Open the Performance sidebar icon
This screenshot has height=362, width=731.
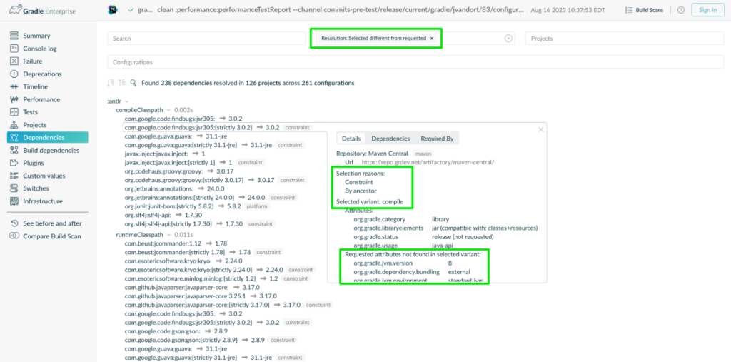14,99
